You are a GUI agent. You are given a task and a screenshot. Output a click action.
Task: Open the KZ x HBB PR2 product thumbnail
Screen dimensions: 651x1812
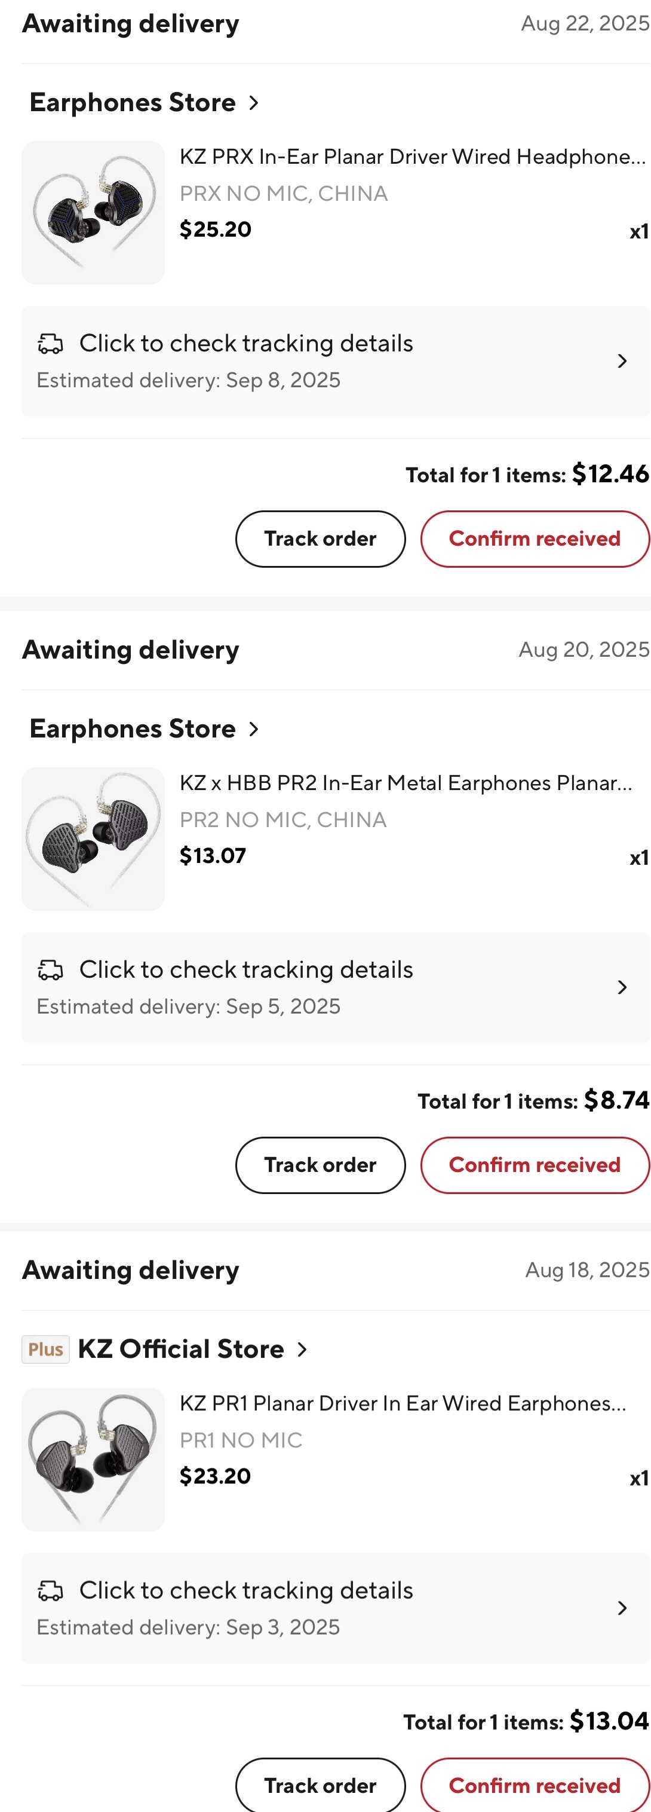(93, 838)
